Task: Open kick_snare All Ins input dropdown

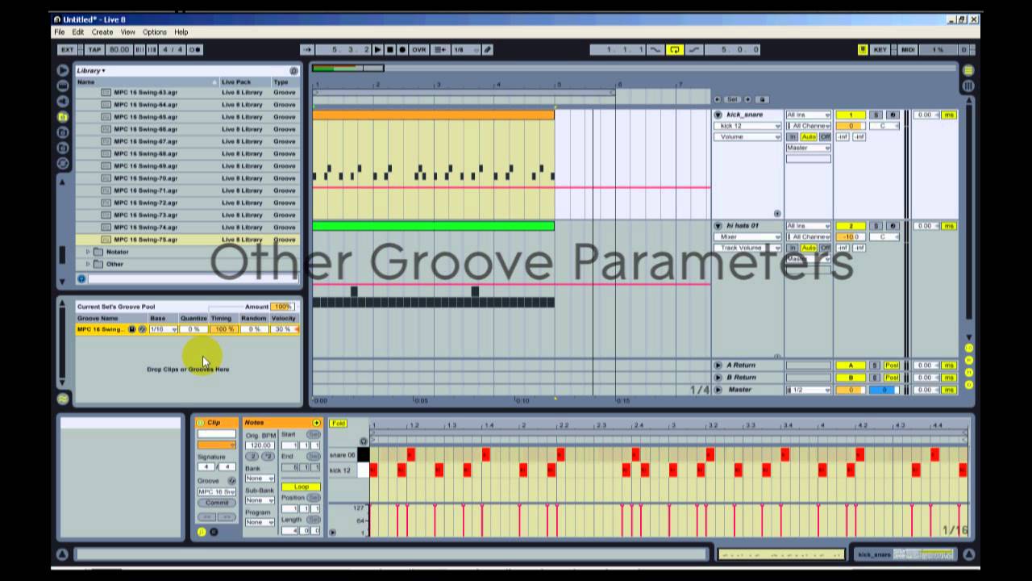Action: pyautogui.click(x=808, y=115)
